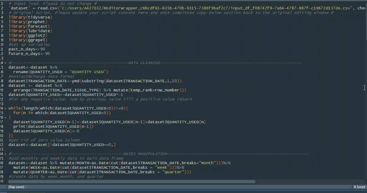The width and height of the screenshot is (367, 193).
Task: Collapse the DATA CLEANING section fold arrow
Action: tap(6, 63)
